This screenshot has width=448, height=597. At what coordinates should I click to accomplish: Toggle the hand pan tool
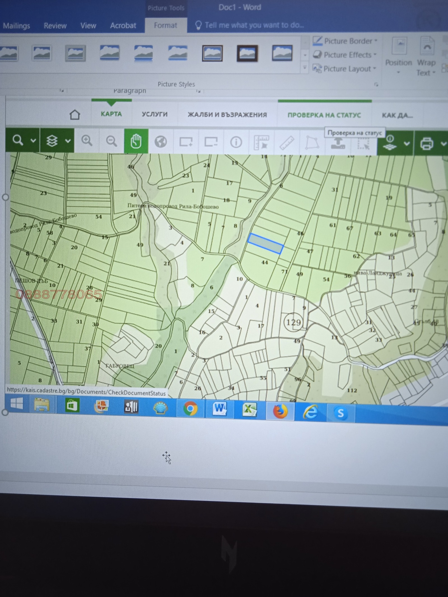(136, 141)
